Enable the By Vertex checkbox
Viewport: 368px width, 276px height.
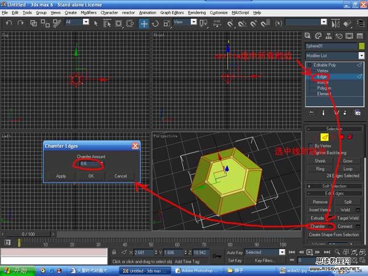pos(310,146)
